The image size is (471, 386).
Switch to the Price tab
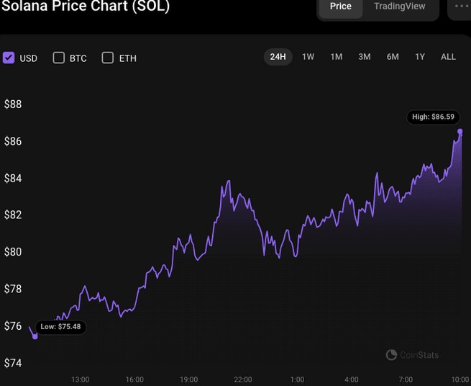click(x=341, y=6)
